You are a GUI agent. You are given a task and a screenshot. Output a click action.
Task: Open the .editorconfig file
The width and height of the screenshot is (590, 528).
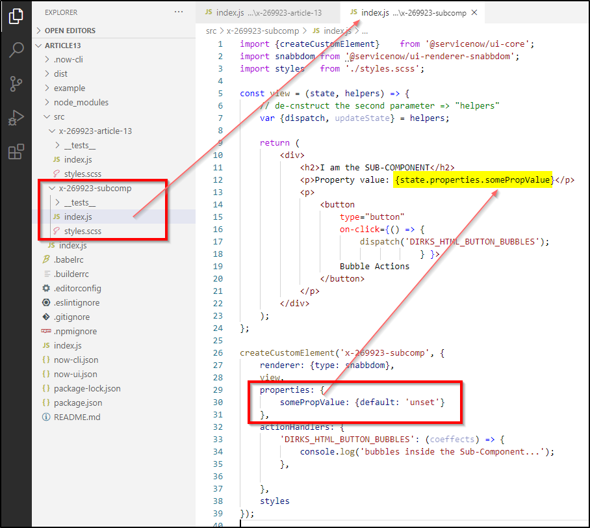77,289
